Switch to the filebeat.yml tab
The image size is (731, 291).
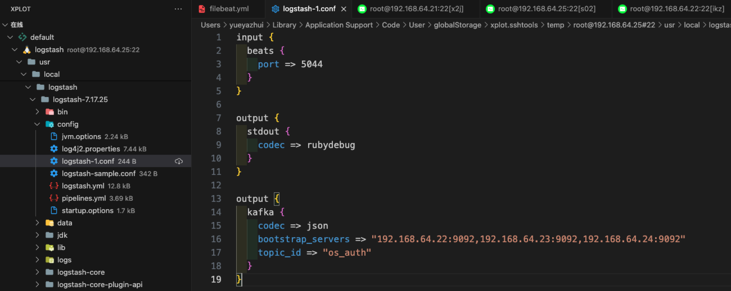228,9
